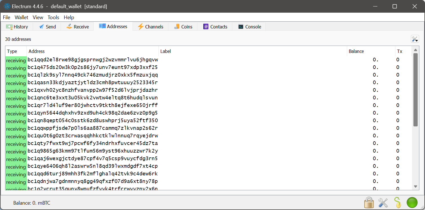Select the address ending in xdp3xxf25
The image size is (425, 210).
(x=93, y=67)
